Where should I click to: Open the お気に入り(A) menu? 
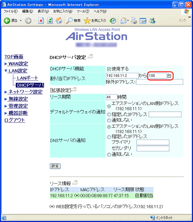click(63, 11)
